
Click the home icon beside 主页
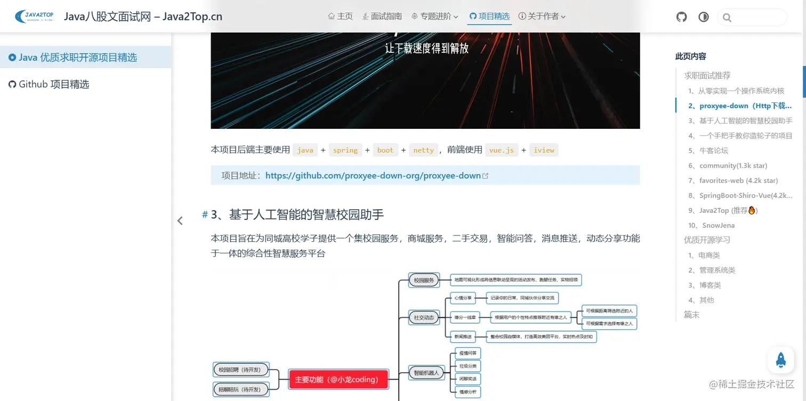pyautogui.click(x=331, y=16)
